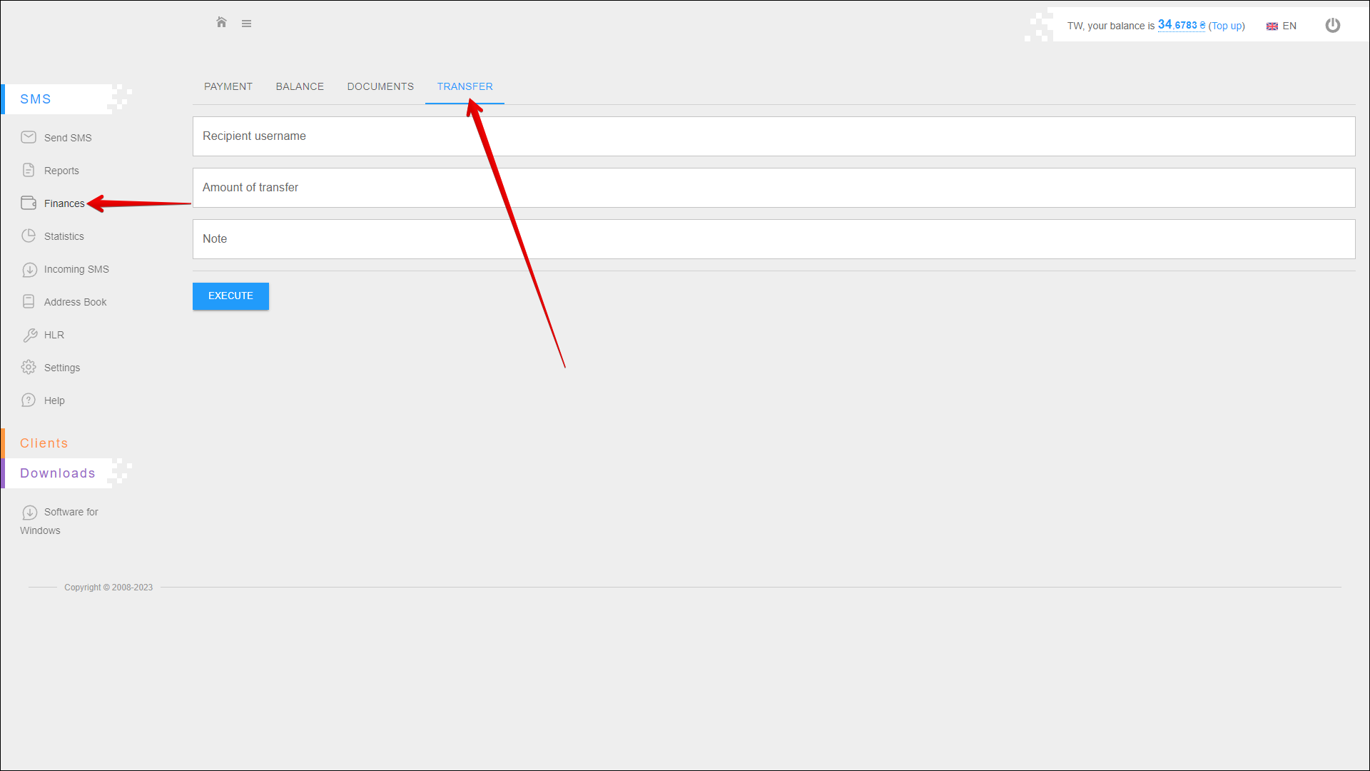The width and height of the screenshot is (1370, 771).
Task: Click the Statistics pie chart icon
Action: [29, 236]
